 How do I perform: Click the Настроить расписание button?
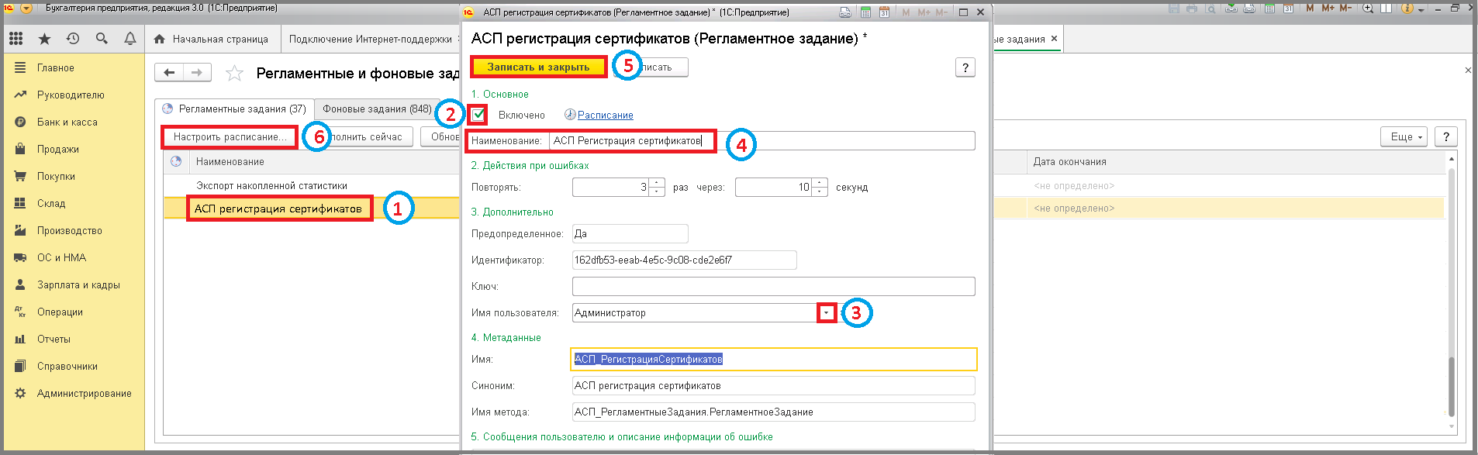230,137
